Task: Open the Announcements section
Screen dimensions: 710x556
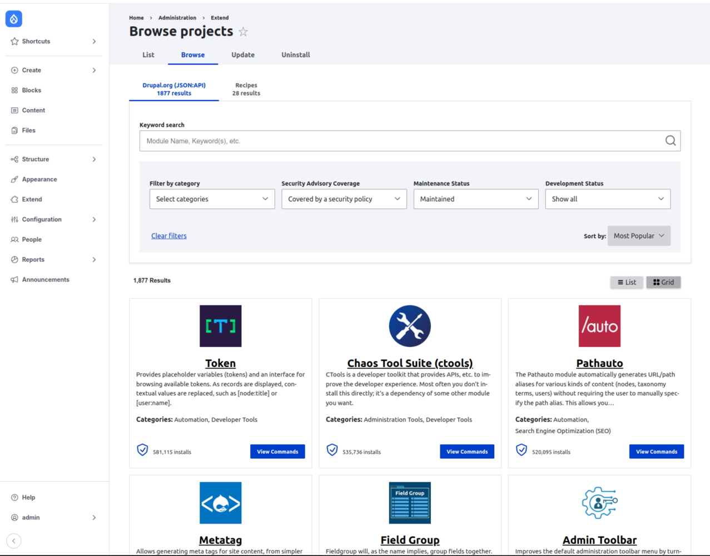Action: pyautogui.click(x=46, y=279)
